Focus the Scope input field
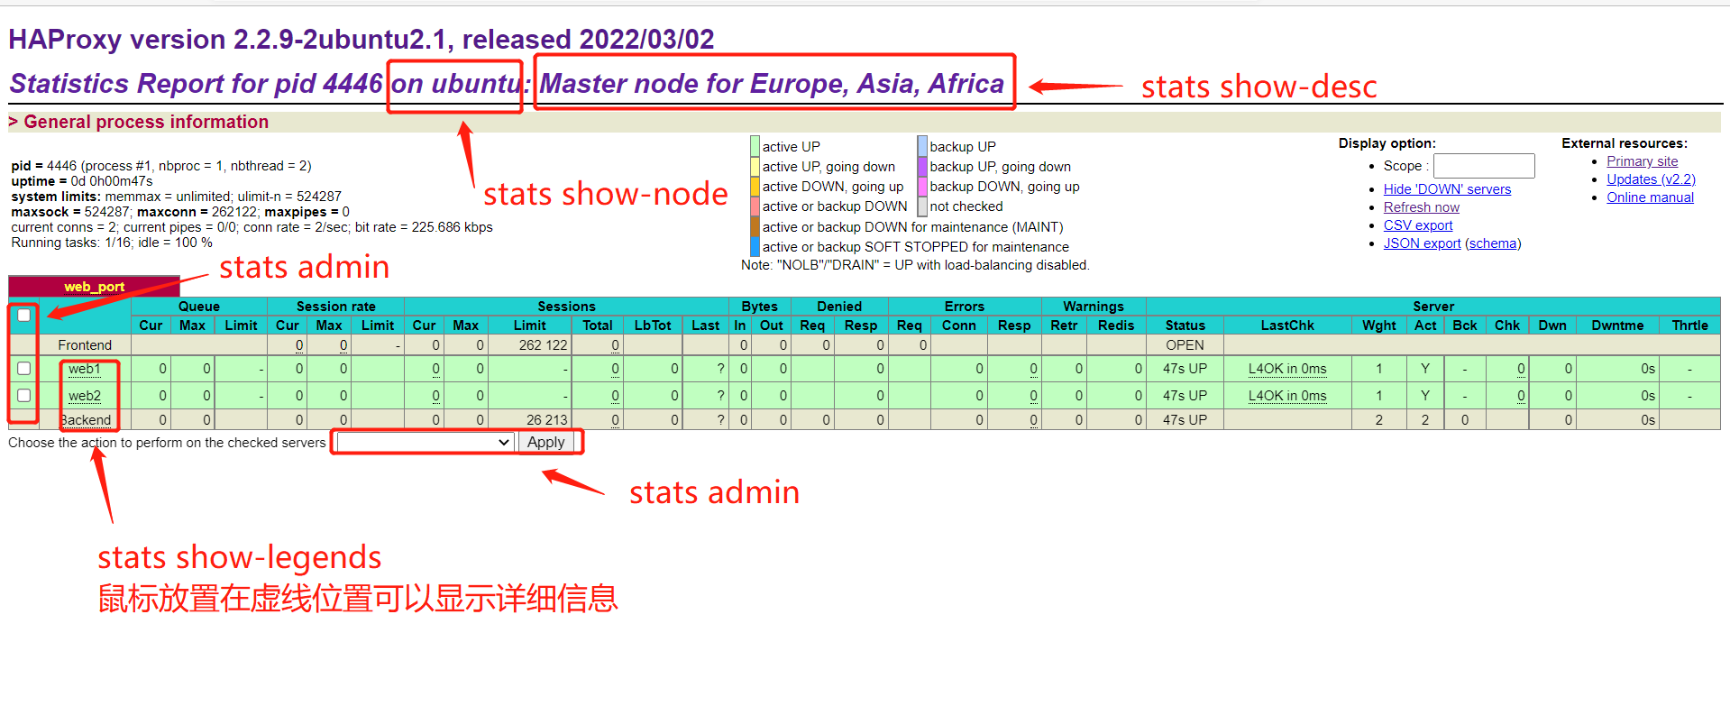Viewport: 1730px width, 706px height. [1484, 166]
